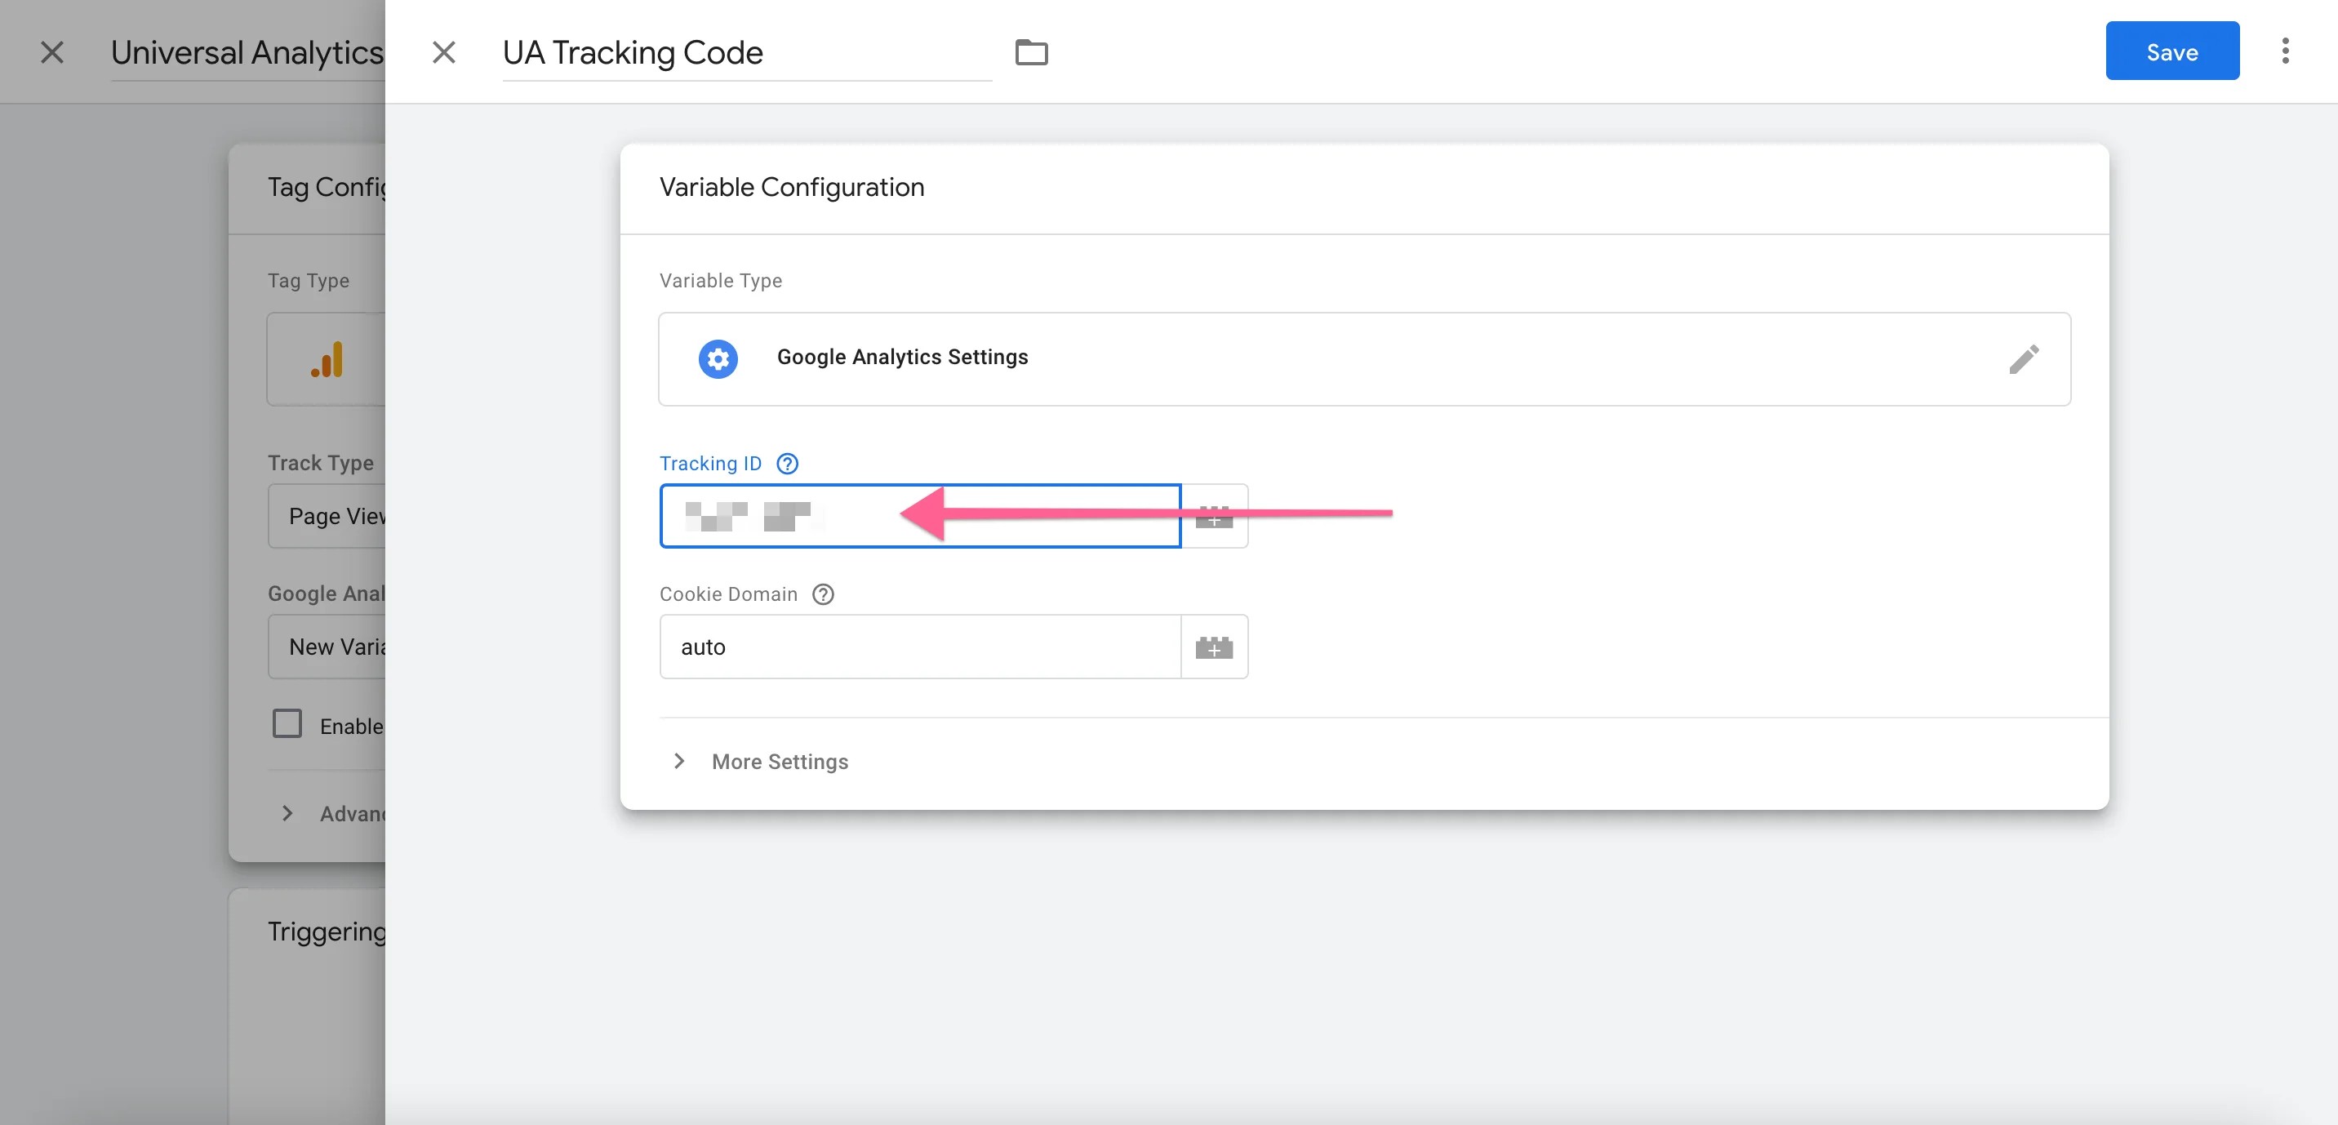This screenshot has height=1125, width=2338.
Task: Expand the More Settings disclosure section
Action: coord(759,763)
